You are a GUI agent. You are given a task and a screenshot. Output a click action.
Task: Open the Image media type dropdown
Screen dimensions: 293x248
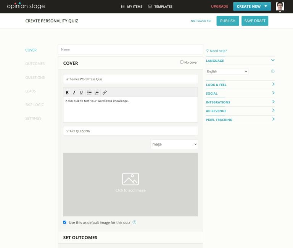coord(174,144)
